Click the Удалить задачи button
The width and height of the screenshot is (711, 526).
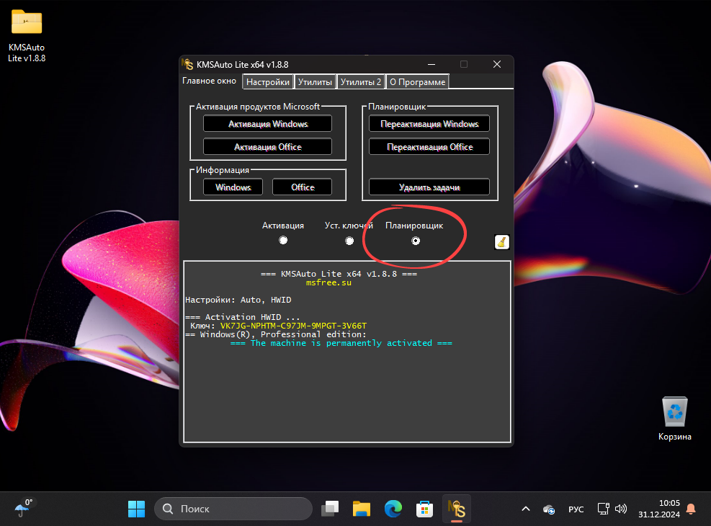[x=429, y=187]
